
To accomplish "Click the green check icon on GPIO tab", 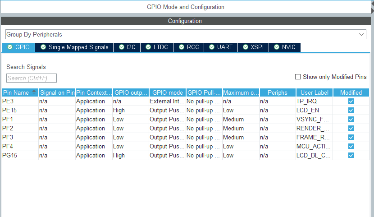I will 10,47.
